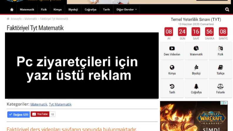
Task: Open the Matematik pie chart tile
Action: point(196,51)
